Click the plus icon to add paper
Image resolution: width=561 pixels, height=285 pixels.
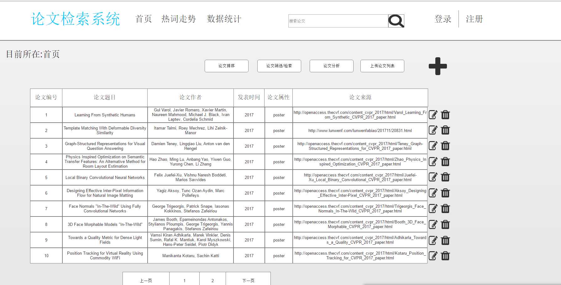coord(438,66)
